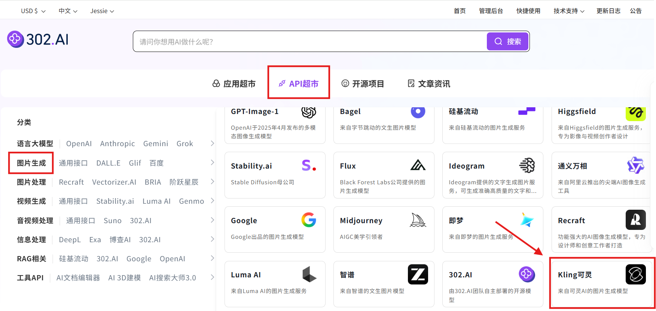This screenshot has height=311, width=656.
Task: Expand the 语言大模型 row chevron
Action: (213, 144)
